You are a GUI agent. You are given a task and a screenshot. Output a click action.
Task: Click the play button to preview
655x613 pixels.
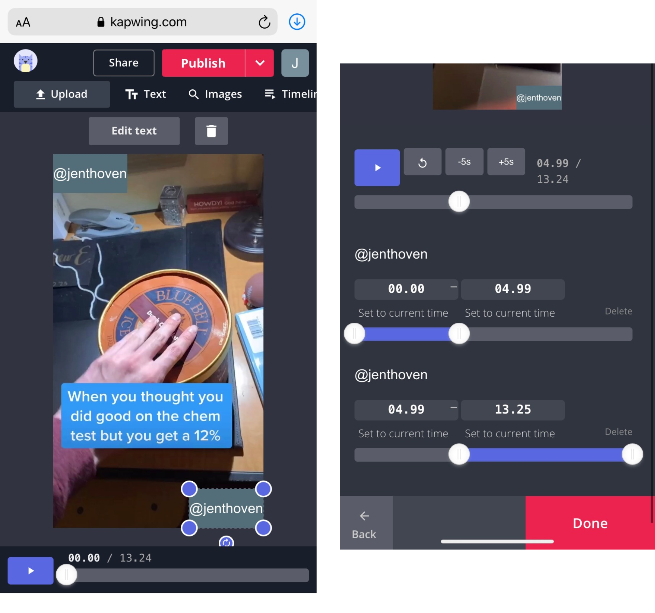point(377,167)
